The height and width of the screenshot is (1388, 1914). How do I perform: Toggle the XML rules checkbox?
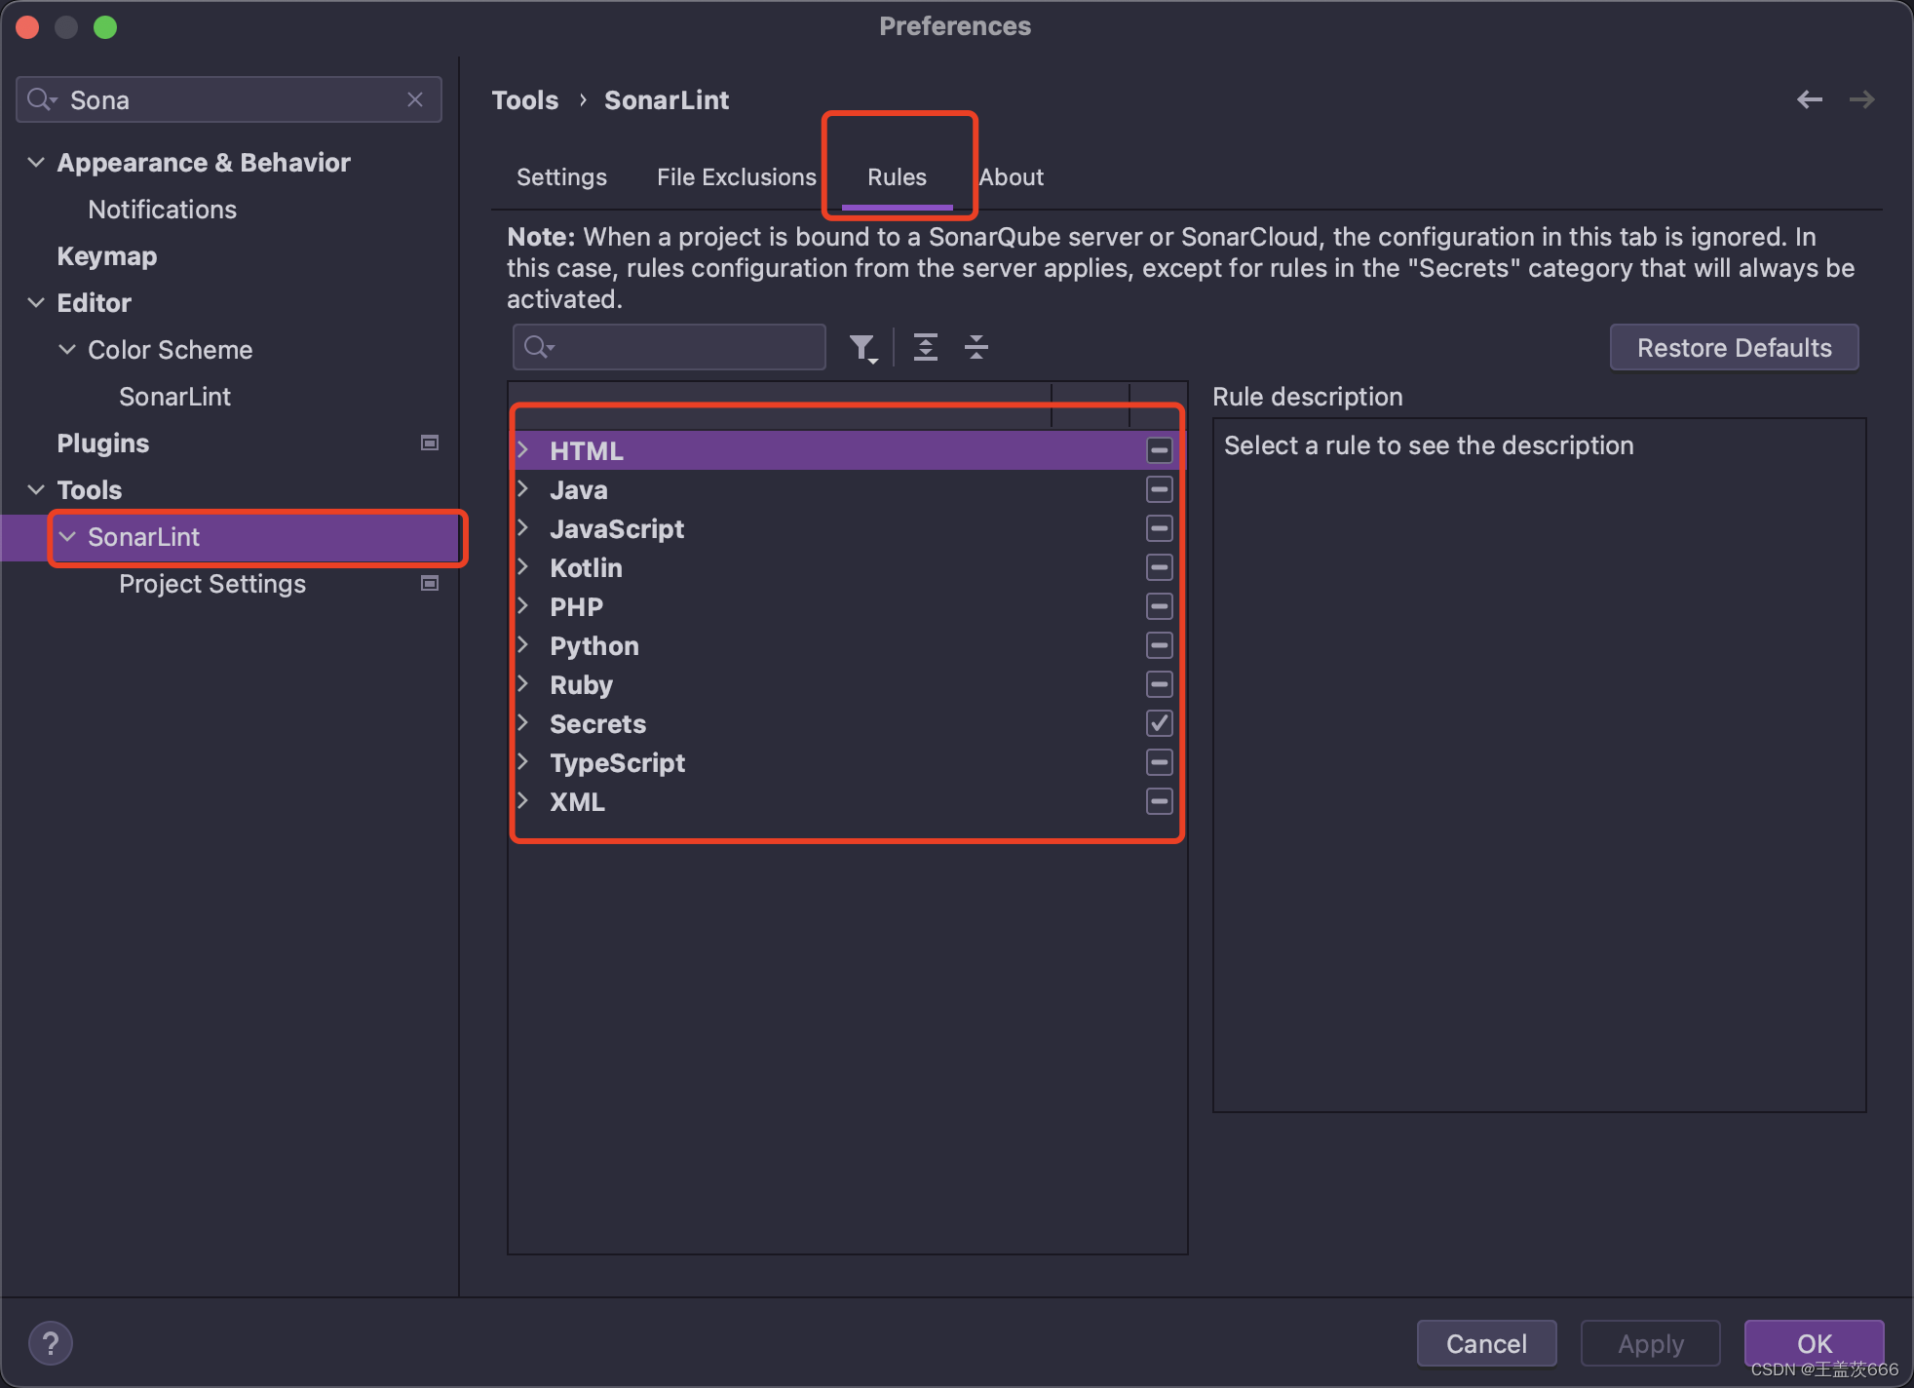pos(1159,801)
